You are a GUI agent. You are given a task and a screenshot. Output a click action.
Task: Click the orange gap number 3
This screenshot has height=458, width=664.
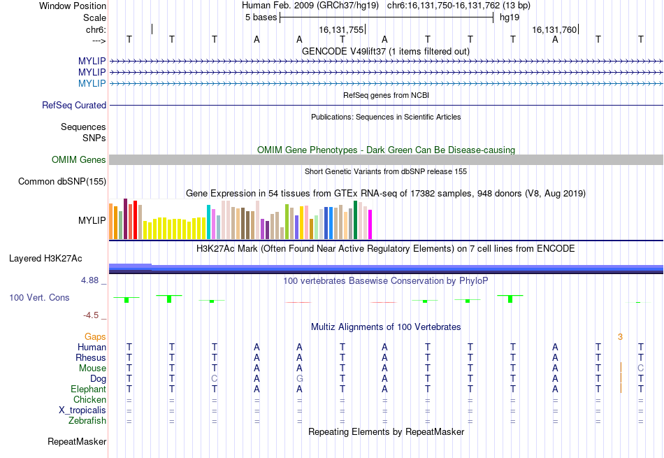(620, 337)
